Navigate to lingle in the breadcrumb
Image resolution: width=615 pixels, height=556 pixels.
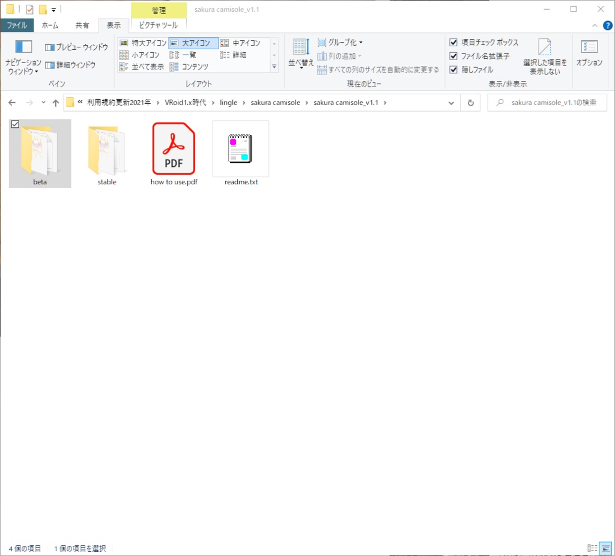(x=228, y=102)
